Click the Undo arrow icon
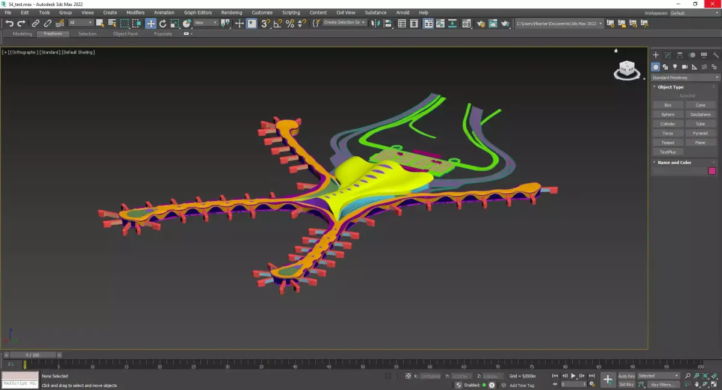The height and width of the screenshot is (390, 722). 10,23
